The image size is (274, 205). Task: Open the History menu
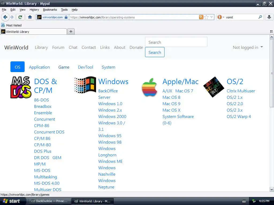coord(34,10)
